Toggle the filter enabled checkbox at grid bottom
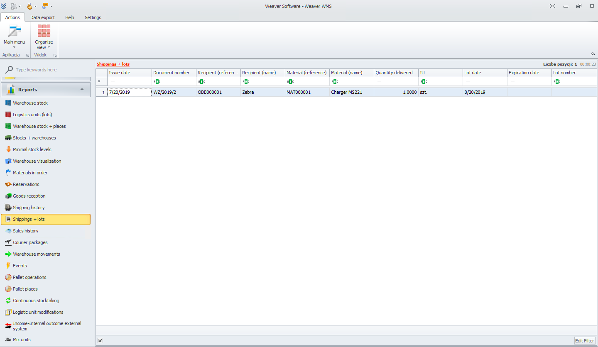598x347 pixels. (x=100, y=341)
